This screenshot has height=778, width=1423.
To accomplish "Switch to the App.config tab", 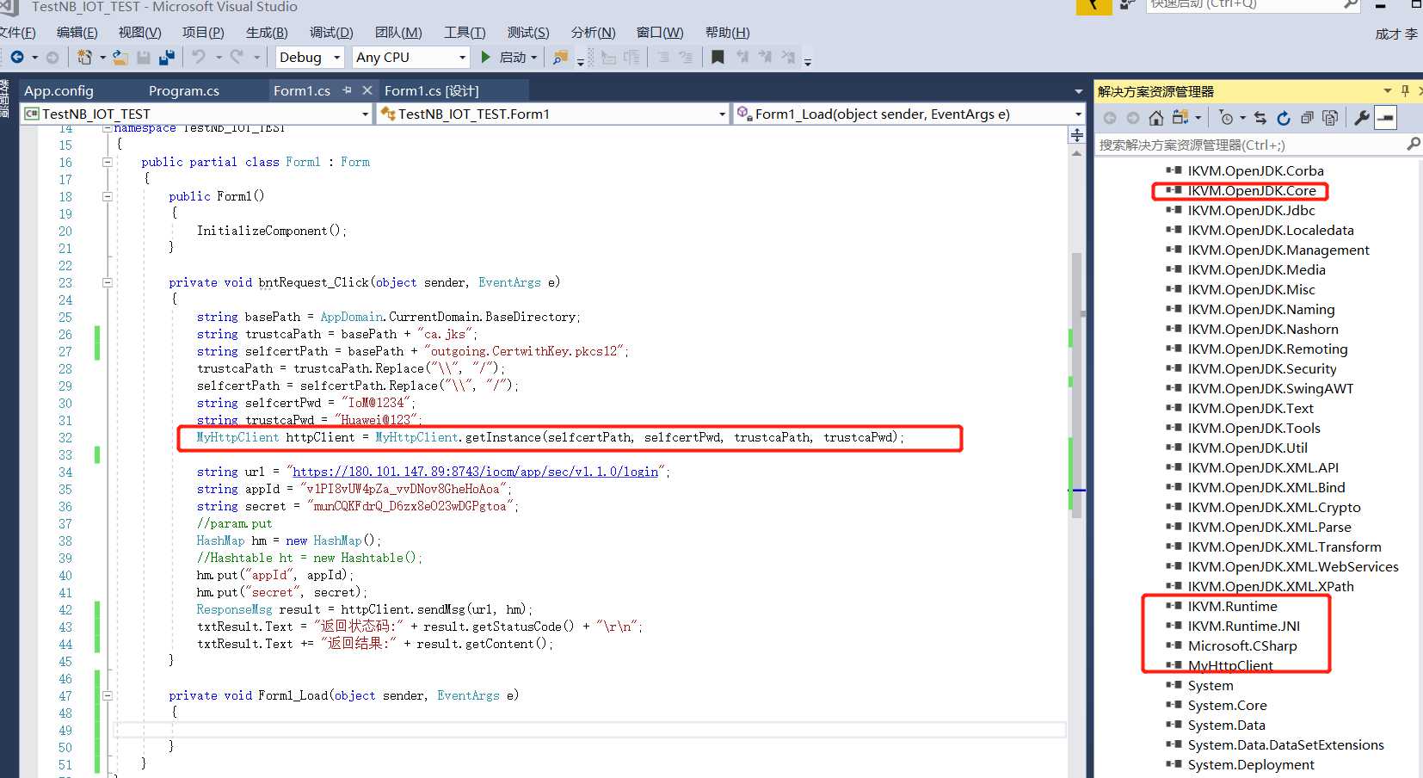I will (x=59, y=90).
